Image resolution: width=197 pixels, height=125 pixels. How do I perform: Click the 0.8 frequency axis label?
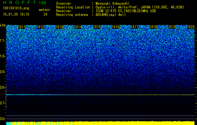[3, 87]
